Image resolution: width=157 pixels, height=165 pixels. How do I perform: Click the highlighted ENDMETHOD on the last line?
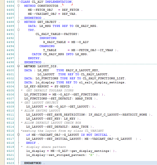[33, 163]
